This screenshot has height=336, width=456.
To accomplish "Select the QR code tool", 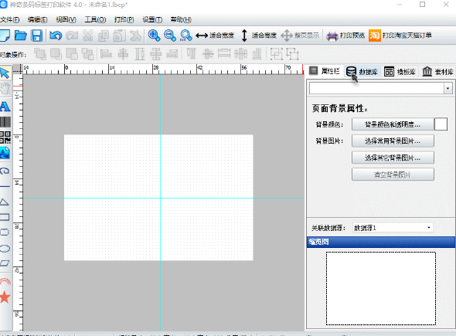I will [5, 137].
